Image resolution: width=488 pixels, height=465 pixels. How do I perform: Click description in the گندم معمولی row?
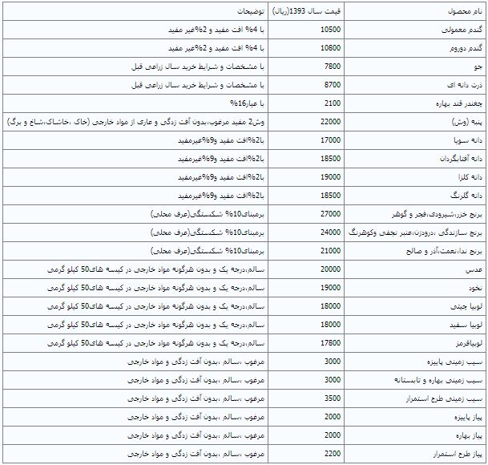click(x=216, y=30)
